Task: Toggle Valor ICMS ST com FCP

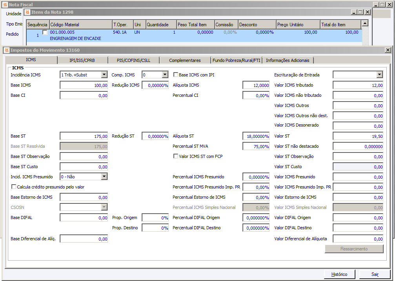Action: (x=176, y=156)
